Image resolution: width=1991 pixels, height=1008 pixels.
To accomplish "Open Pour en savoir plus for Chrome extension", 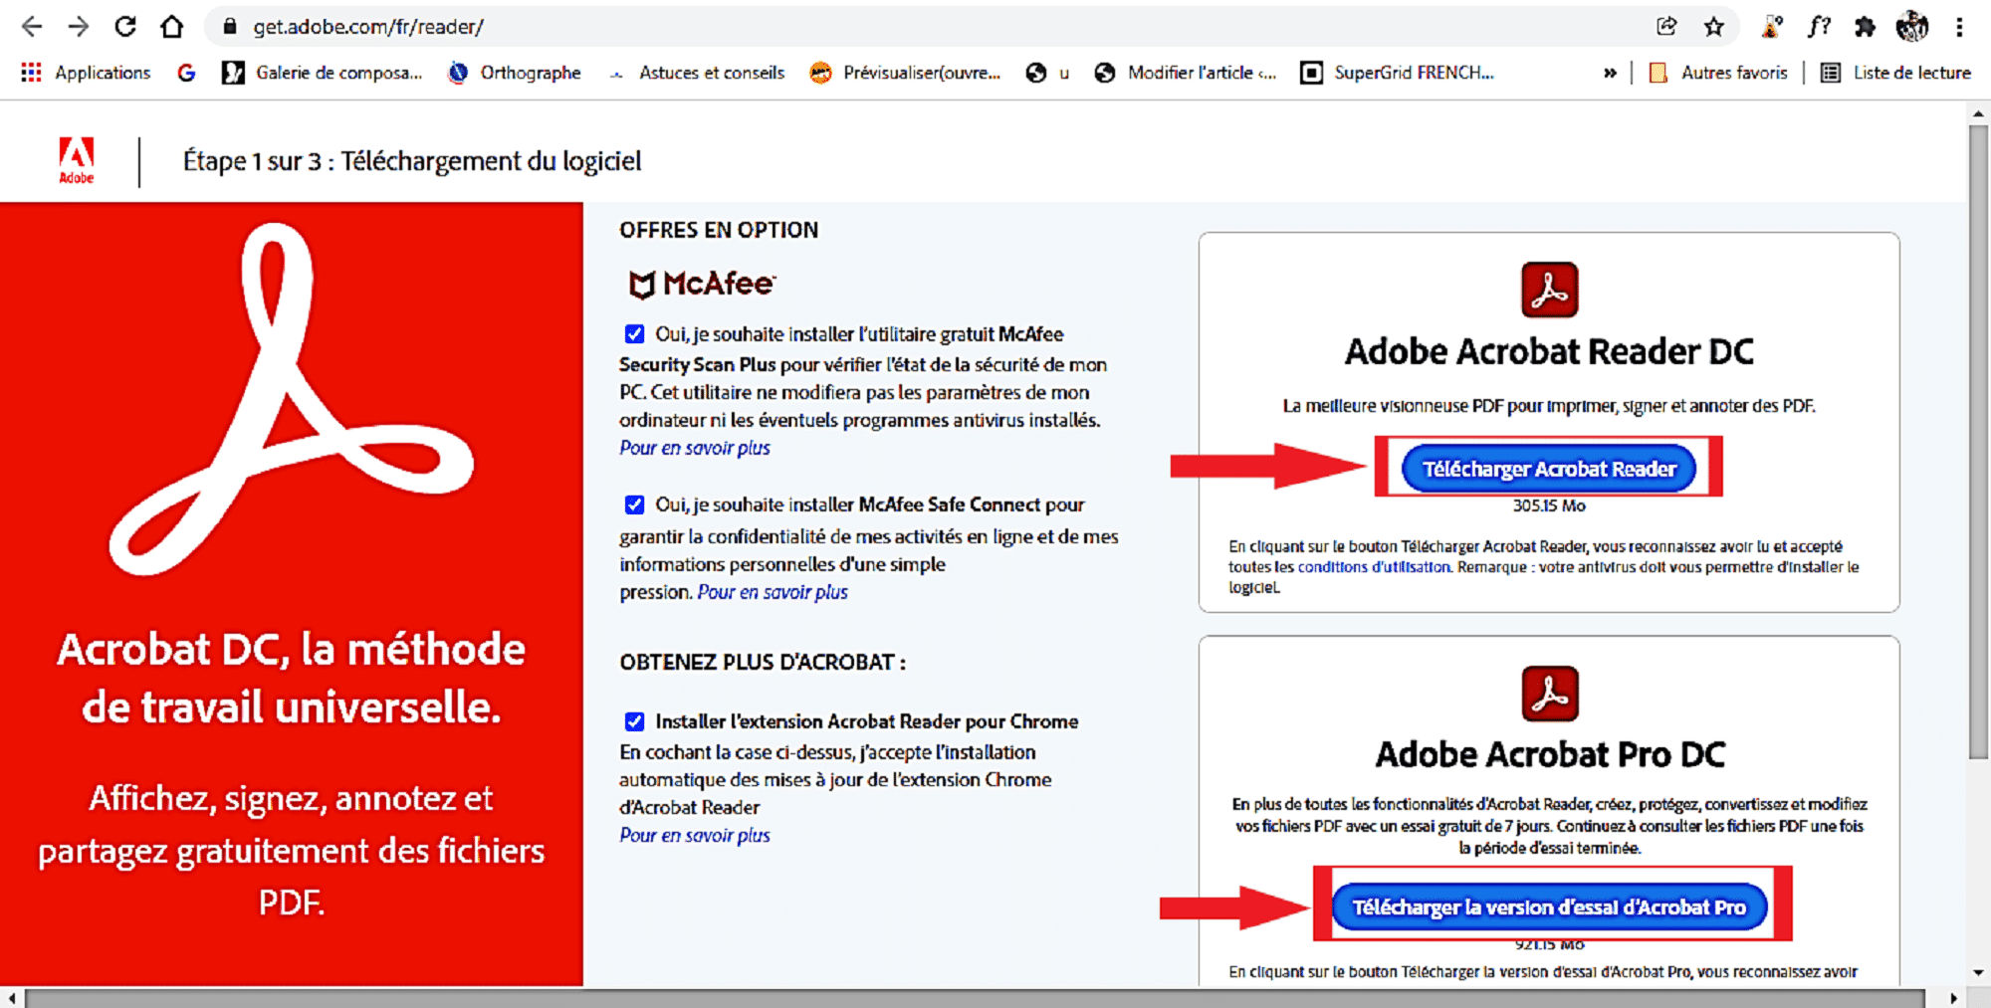I will (x=695, y=835).
